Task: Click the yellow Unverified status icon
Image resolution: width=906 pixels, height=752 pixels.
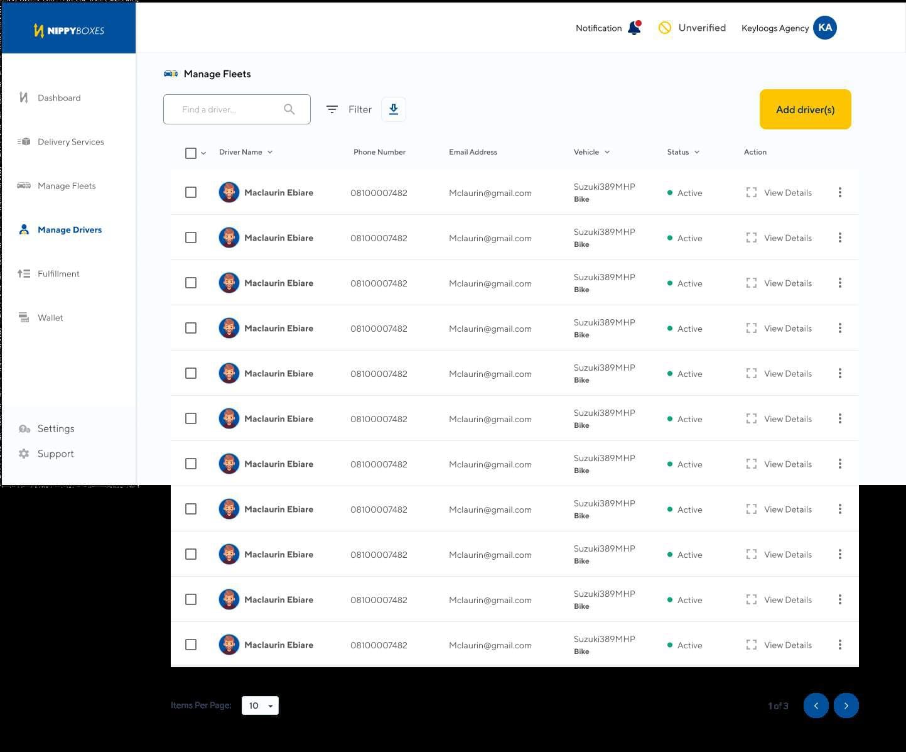Action: (665, 28)
